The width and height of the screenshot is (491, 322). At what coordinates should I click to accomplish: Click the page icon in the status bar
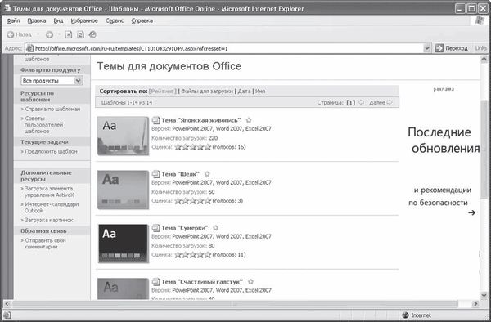[x=7, y=315]
